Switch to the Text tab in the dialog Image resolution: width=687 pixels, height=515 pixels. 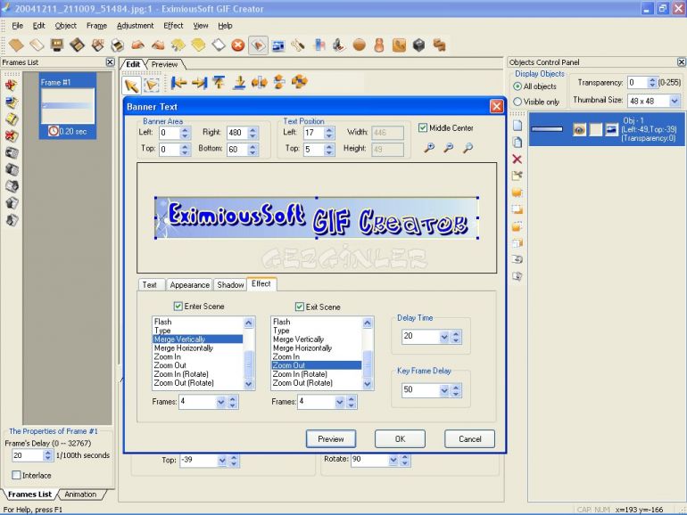(x=149, y=285)
